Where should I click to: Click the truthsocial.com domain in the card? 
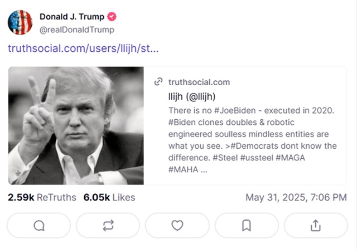point(199,82)
